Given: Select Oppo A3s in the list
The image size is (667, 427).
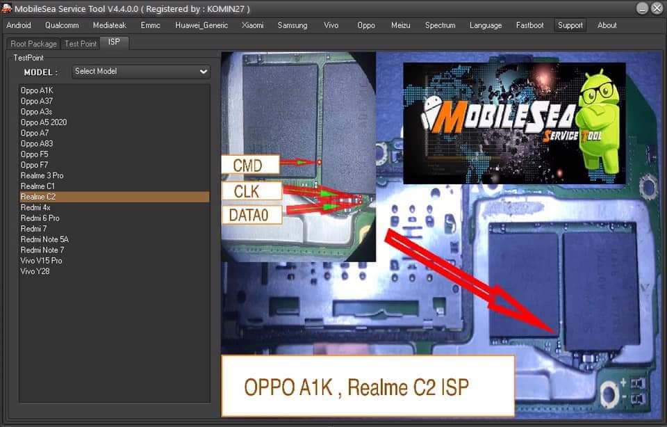Looking at the screenshot, I should click(x=114, y=111).
